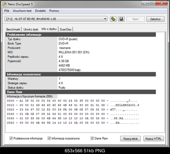
Task: Click the capacity value 4700375040 bajty
Action: point(70,70)
